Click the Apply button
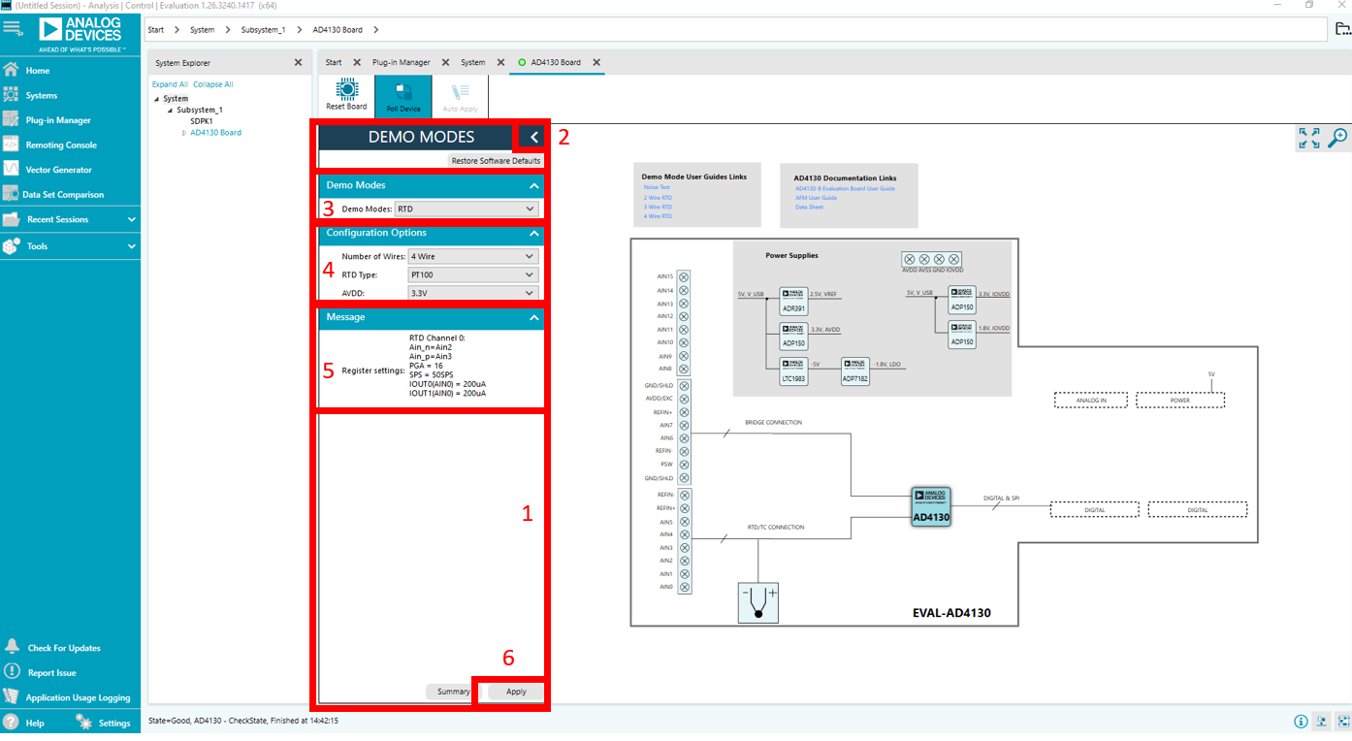Image resolution: width=1352 pixels, height=741 pixels. tap(516, 692)
